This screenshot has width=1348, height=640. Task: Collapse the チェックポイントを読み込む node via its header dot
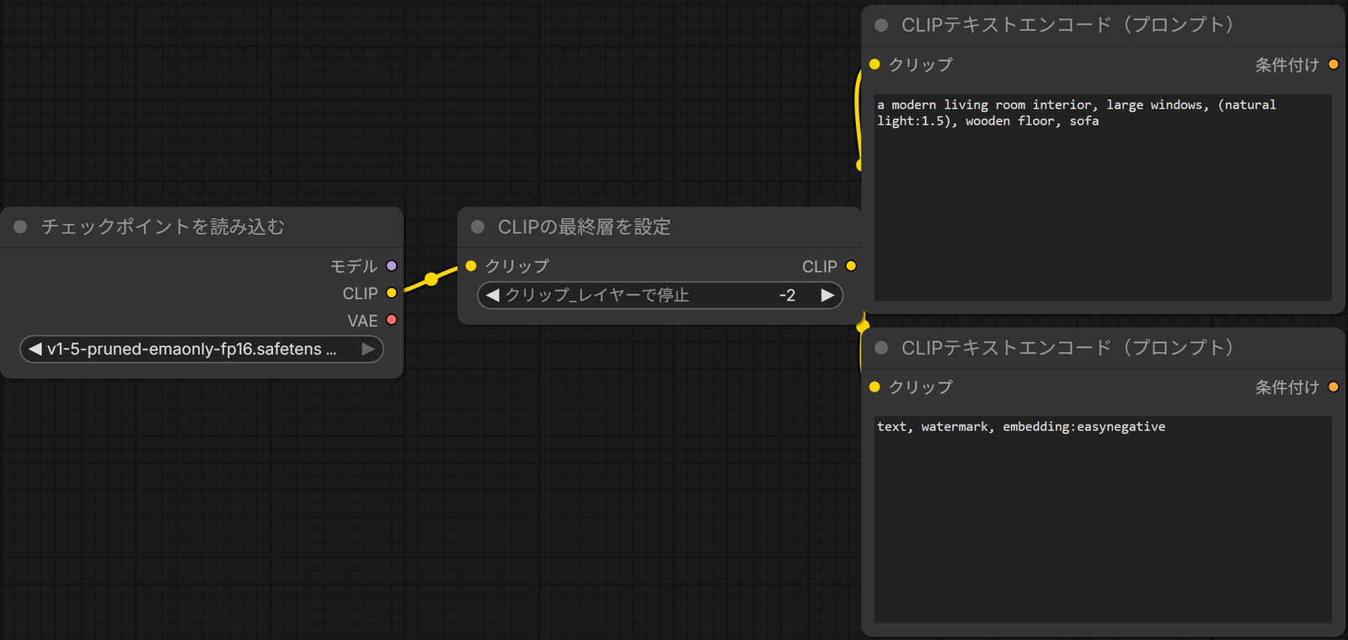21,227
